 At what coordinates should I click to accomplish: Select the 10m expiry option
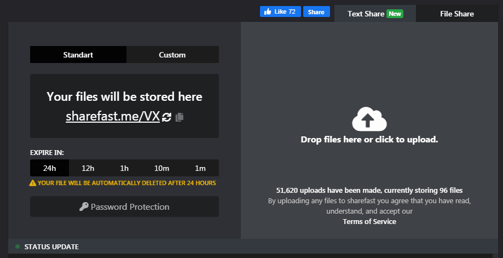coord(162,168)
